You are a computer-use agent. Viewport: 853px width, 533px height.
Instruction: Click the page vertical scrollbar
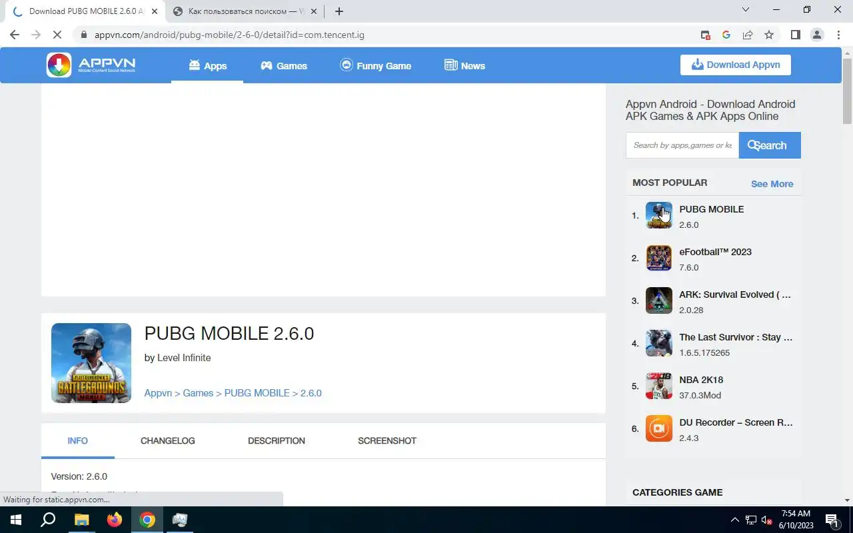(x=847, y=91)
